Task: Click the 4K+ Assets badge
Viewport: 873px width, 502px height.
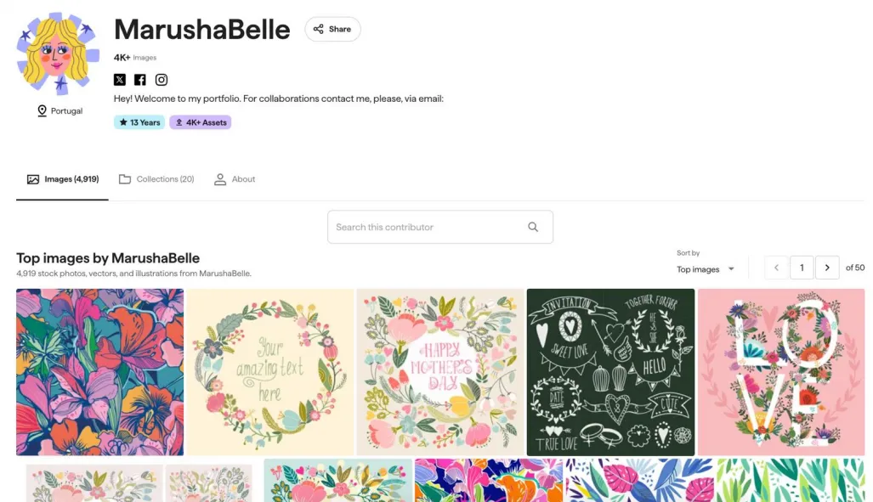Action: 201,122
